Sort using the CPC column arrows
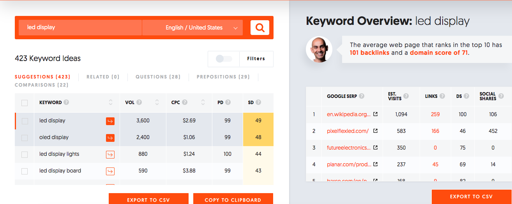512x204 pixels. pyautogui.click(x=203, y=103)
